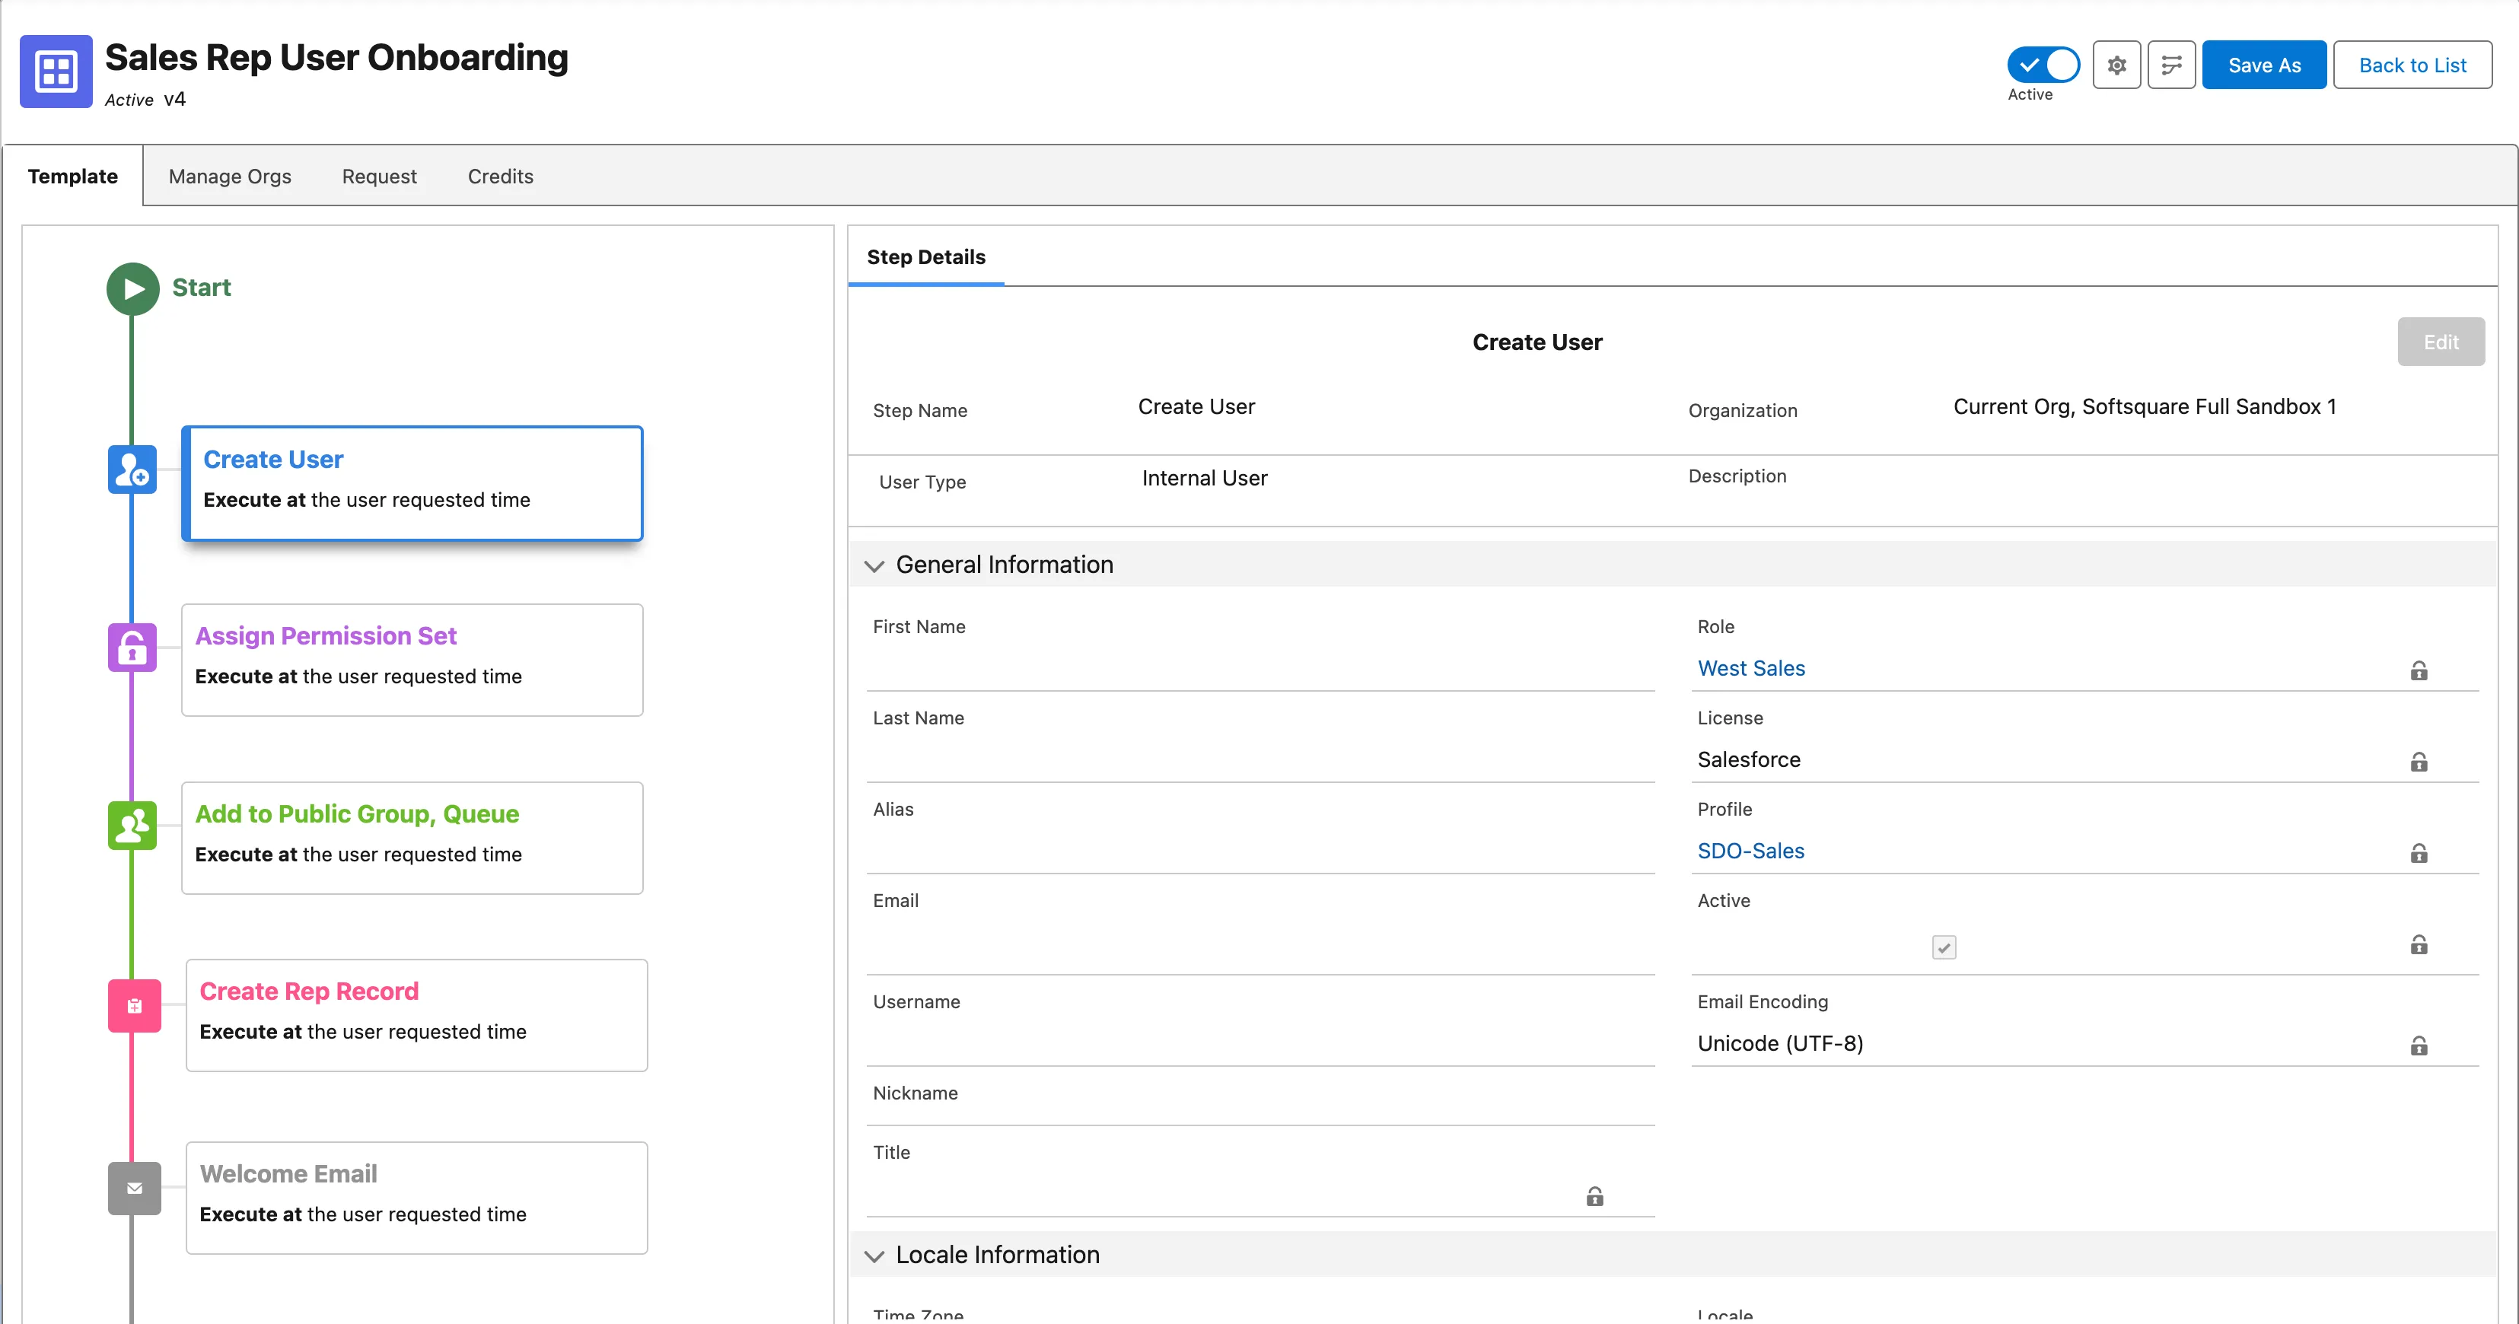Click the lock icon beside Title field
Image resolution: width=2519 pixels, height=1324 pixels.
pos(1594,1197)
